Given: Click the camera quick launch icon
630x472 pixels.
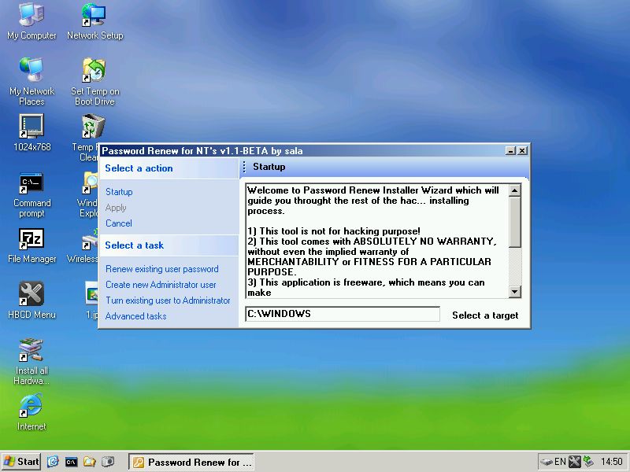Looking at the screenshot, I should [108, 462].
